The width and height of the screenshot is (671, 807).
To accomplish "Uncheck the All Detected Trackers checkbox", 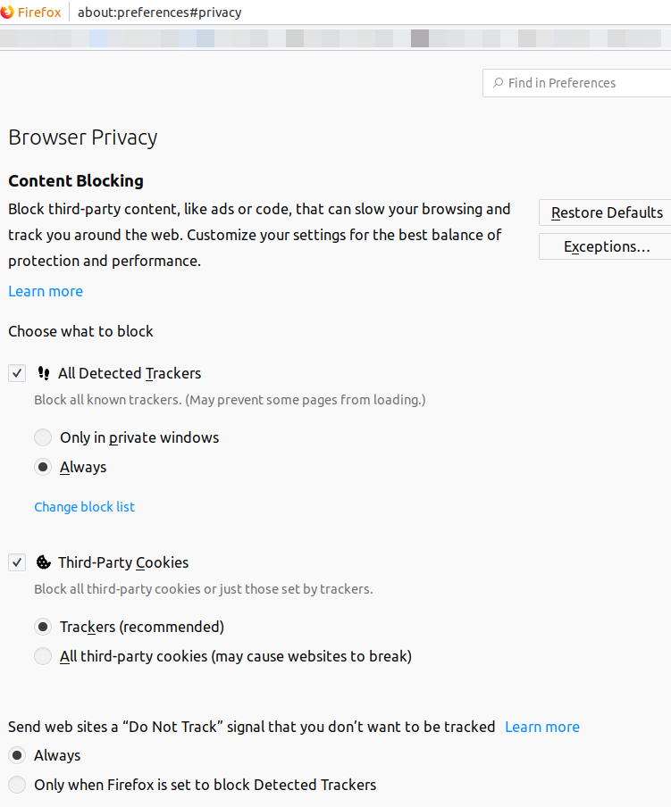I will [17, 373].
